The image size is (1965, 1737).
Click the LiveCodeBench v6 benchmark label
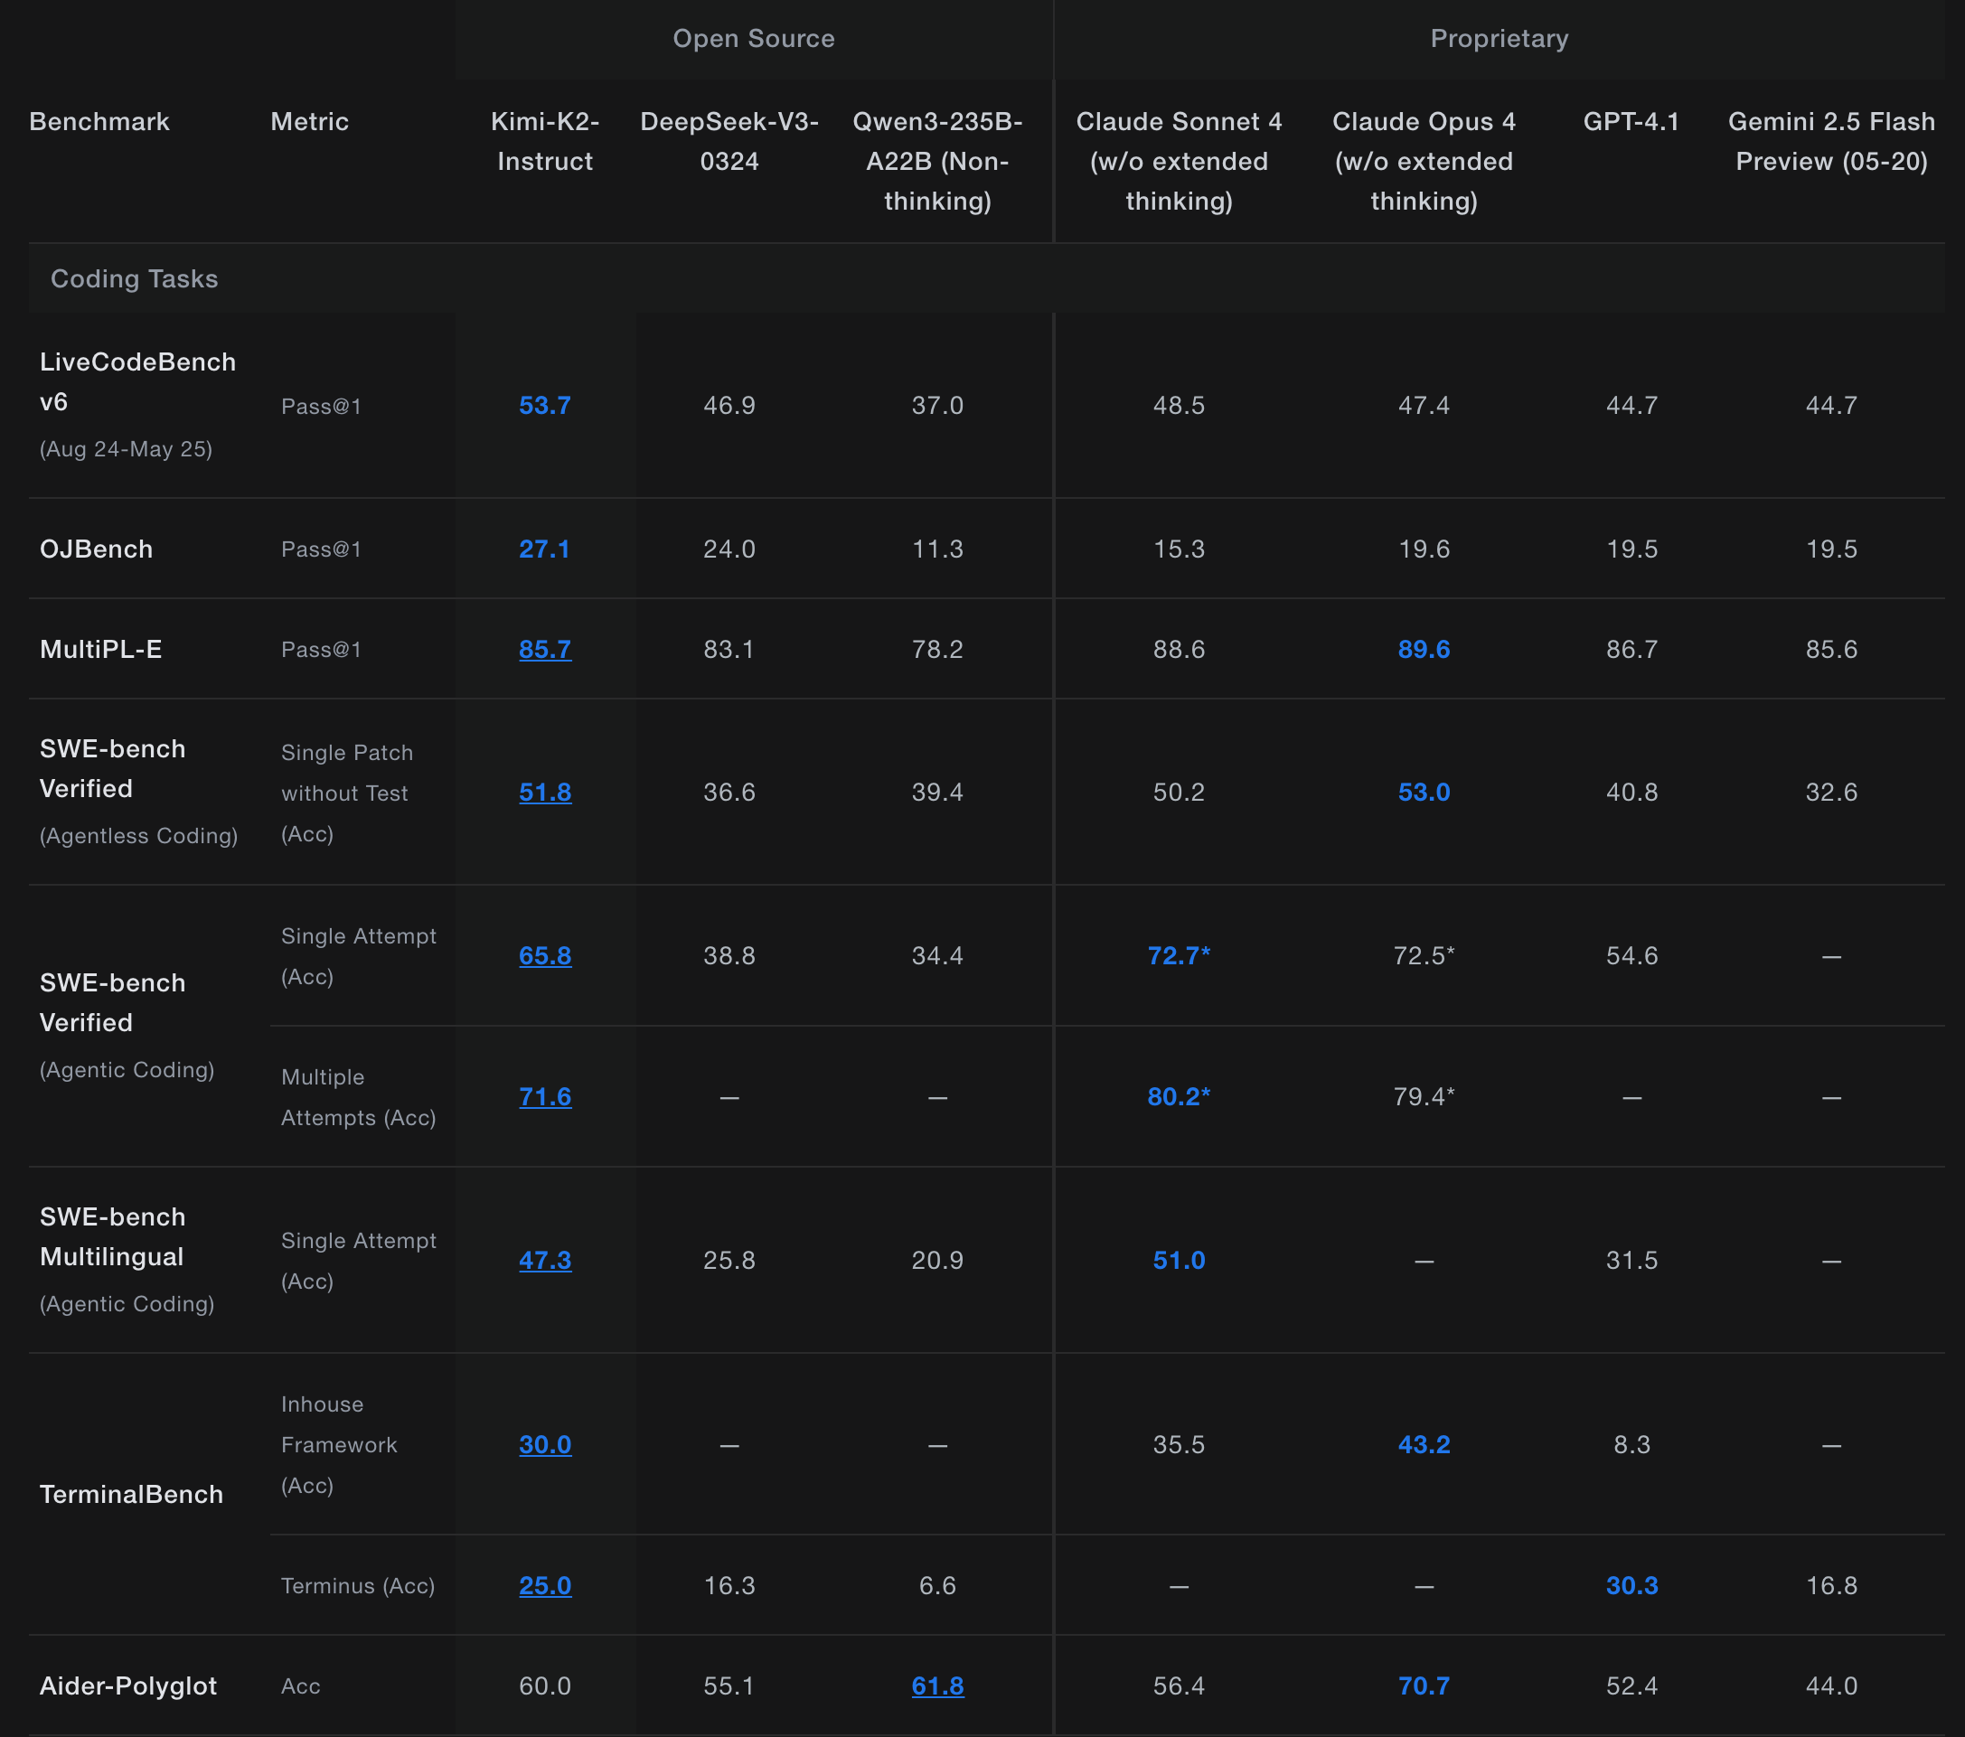point(136,381)
